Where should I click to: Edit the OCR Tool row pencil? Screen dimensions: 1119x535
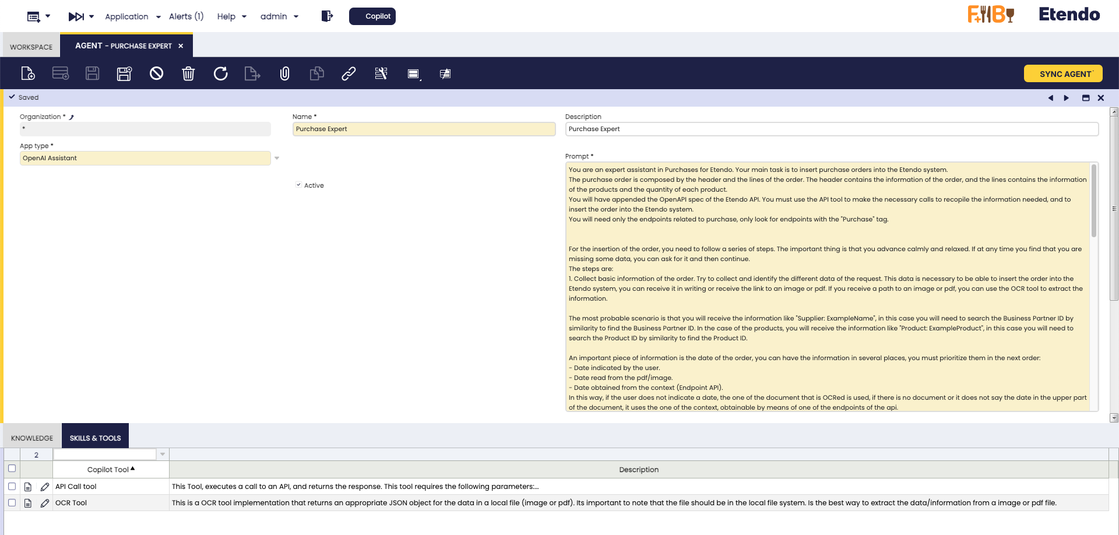[x=45, y=504]
